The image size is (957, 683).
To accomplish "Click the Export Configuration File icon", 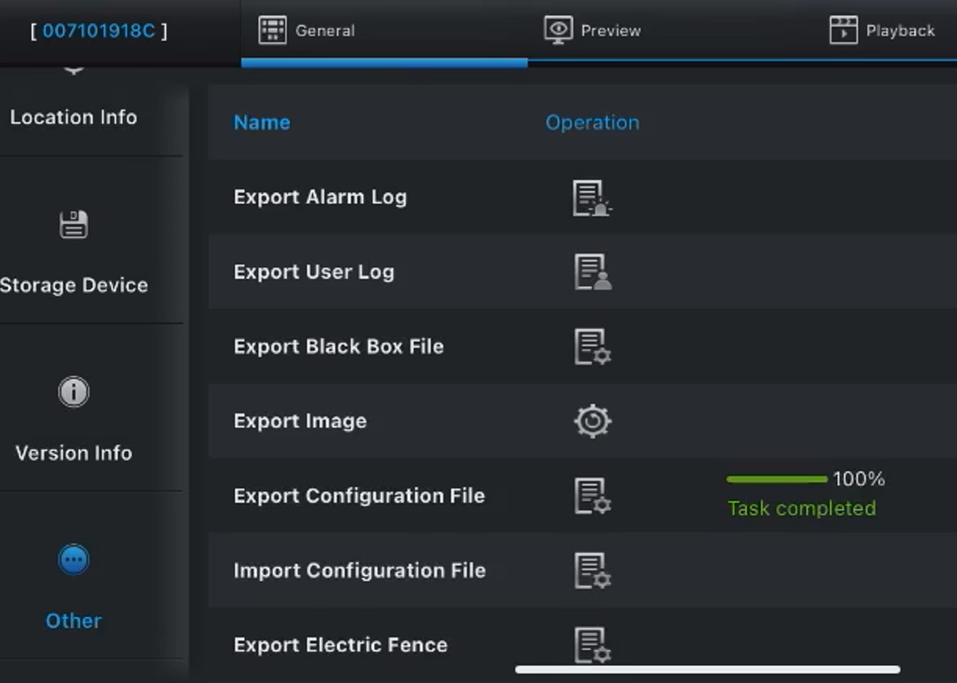I will pos(591,496).
